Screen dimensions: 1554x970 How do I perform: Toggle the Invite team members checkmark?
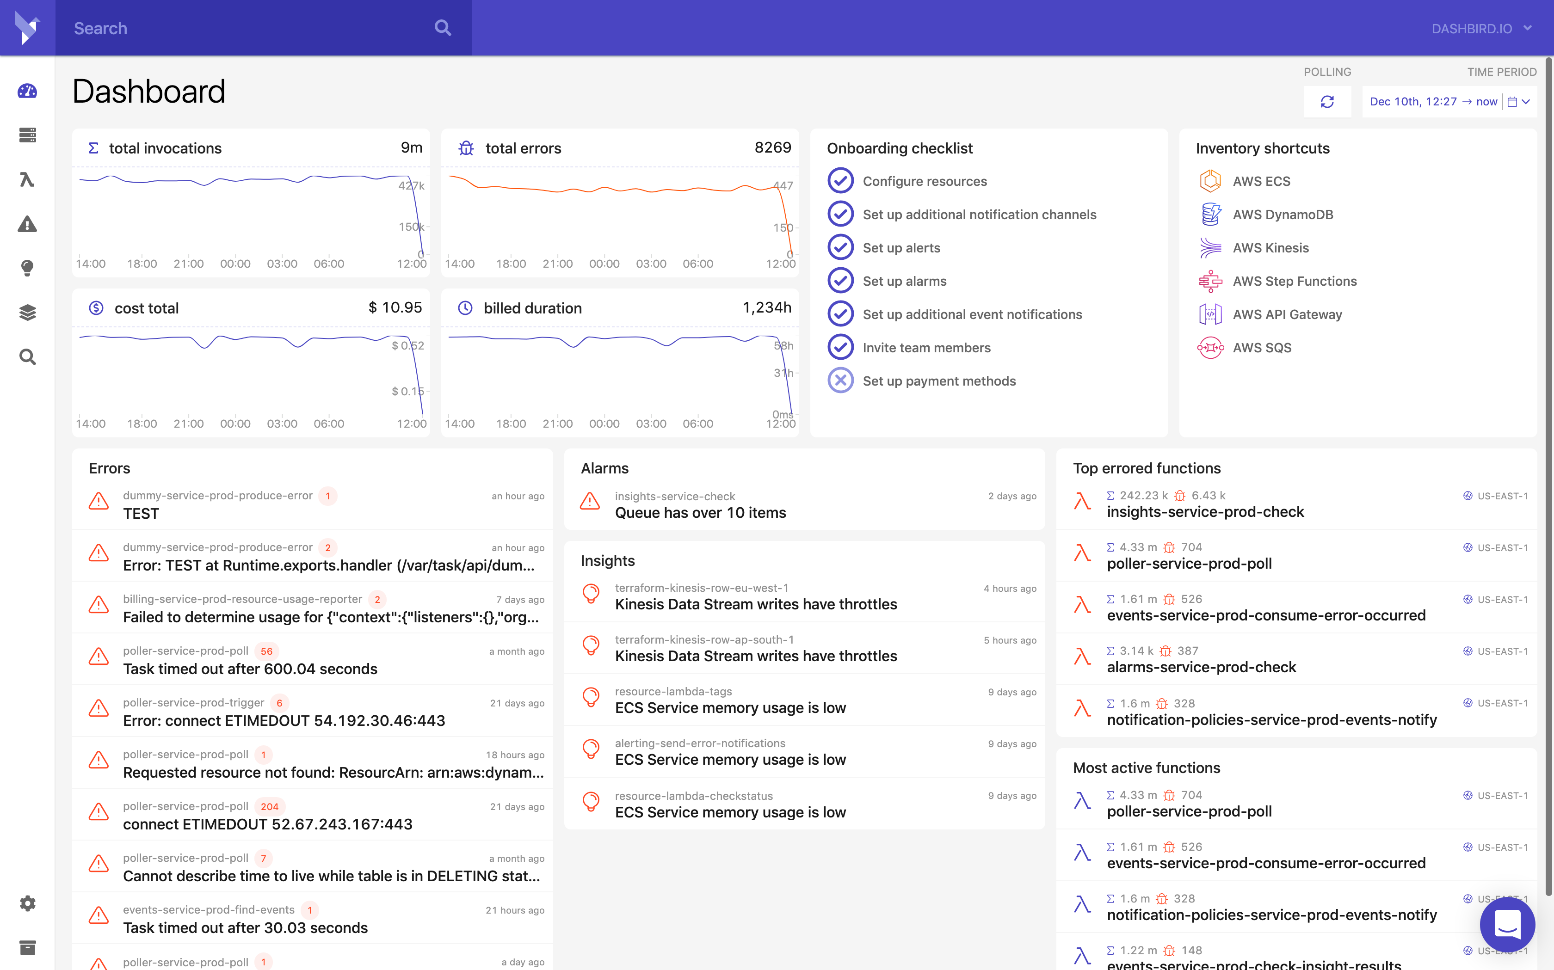coord(840,347)
